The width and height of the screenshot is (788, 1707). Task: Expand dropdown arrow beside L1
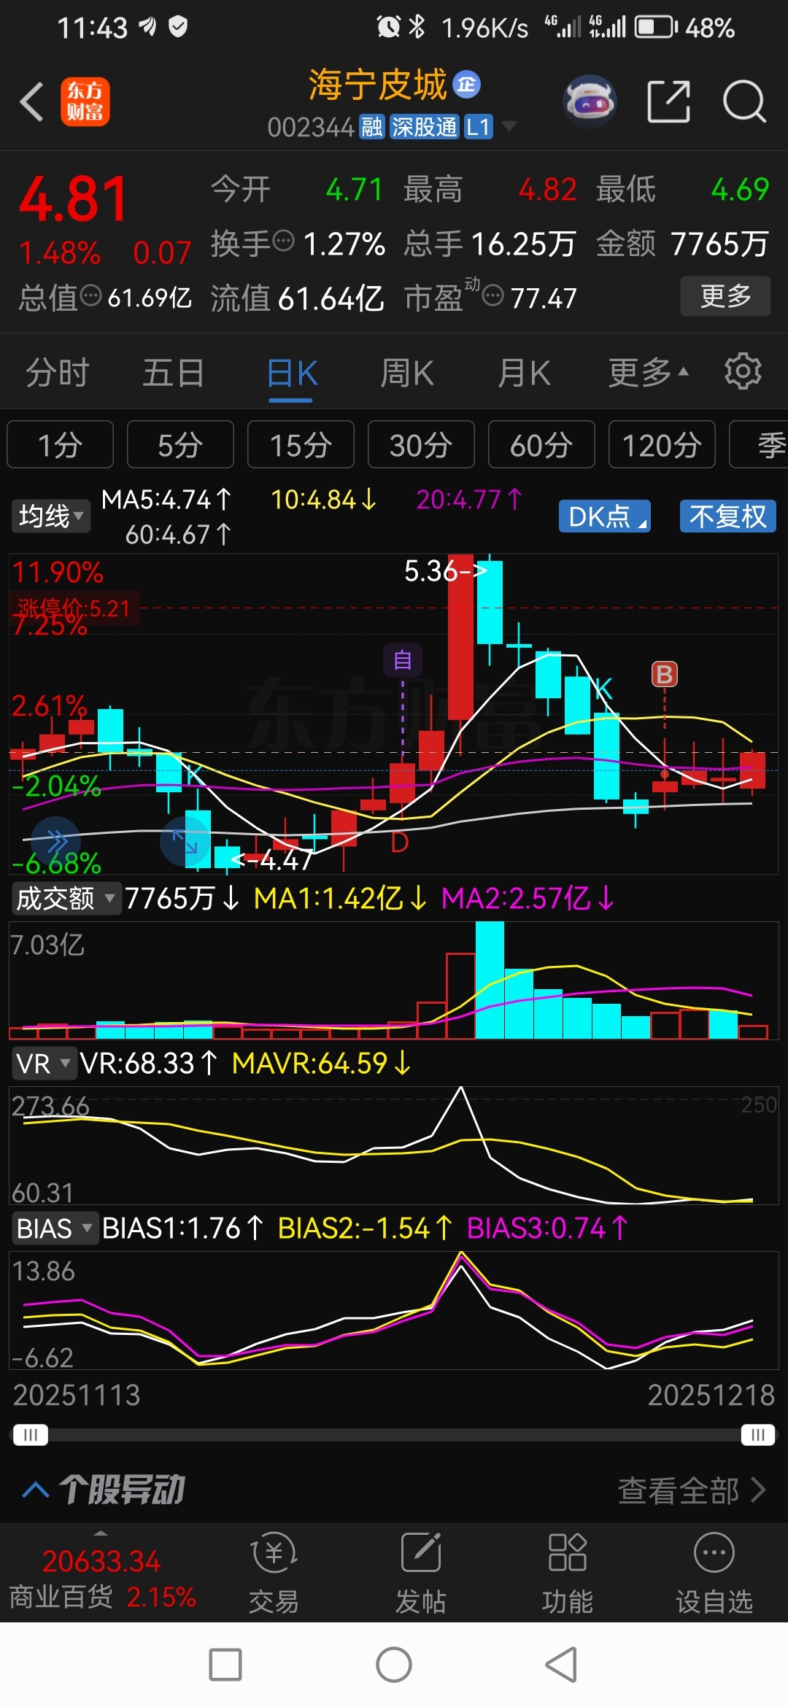tap(509, 126)
